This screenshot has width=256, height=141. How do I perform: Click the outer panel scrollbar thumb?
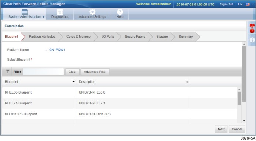244,74
